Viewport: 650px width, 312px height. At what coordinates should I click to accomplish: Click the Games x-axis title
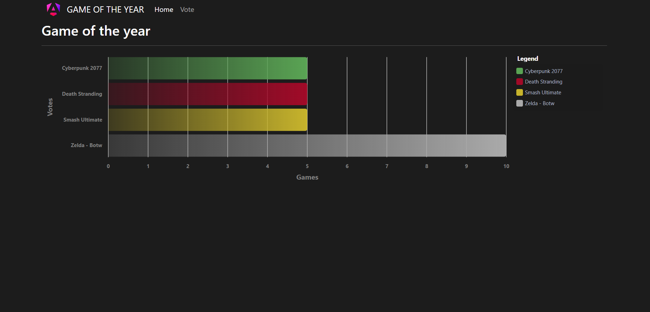pos(307,177)
